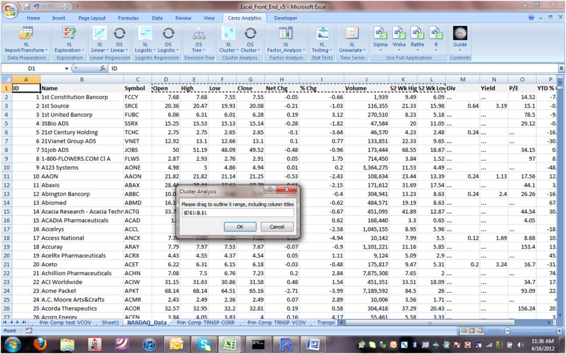Open the Guide contents
The width and height of the screenshot is (566, 354).
pos(460,38)
